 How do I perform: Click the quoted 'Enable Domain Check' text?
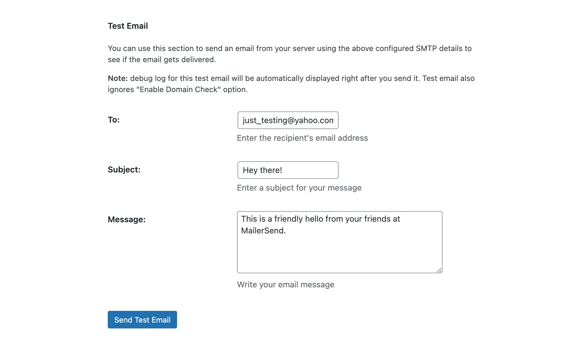(x=178, y=89)
